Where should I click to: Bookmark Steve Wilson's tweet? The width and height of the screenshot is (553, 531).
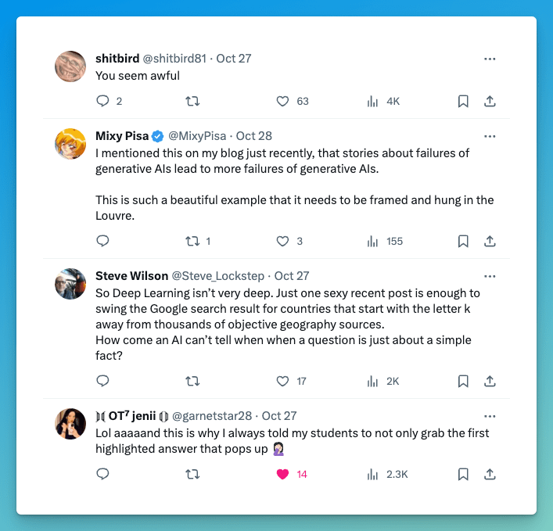click(x=463, y=381)
